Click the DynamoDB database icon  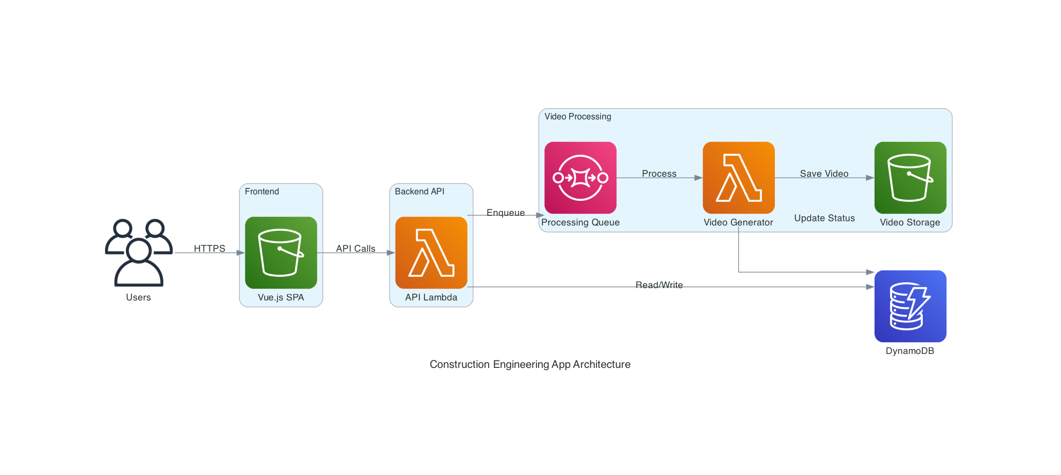(x=910, y=306)
